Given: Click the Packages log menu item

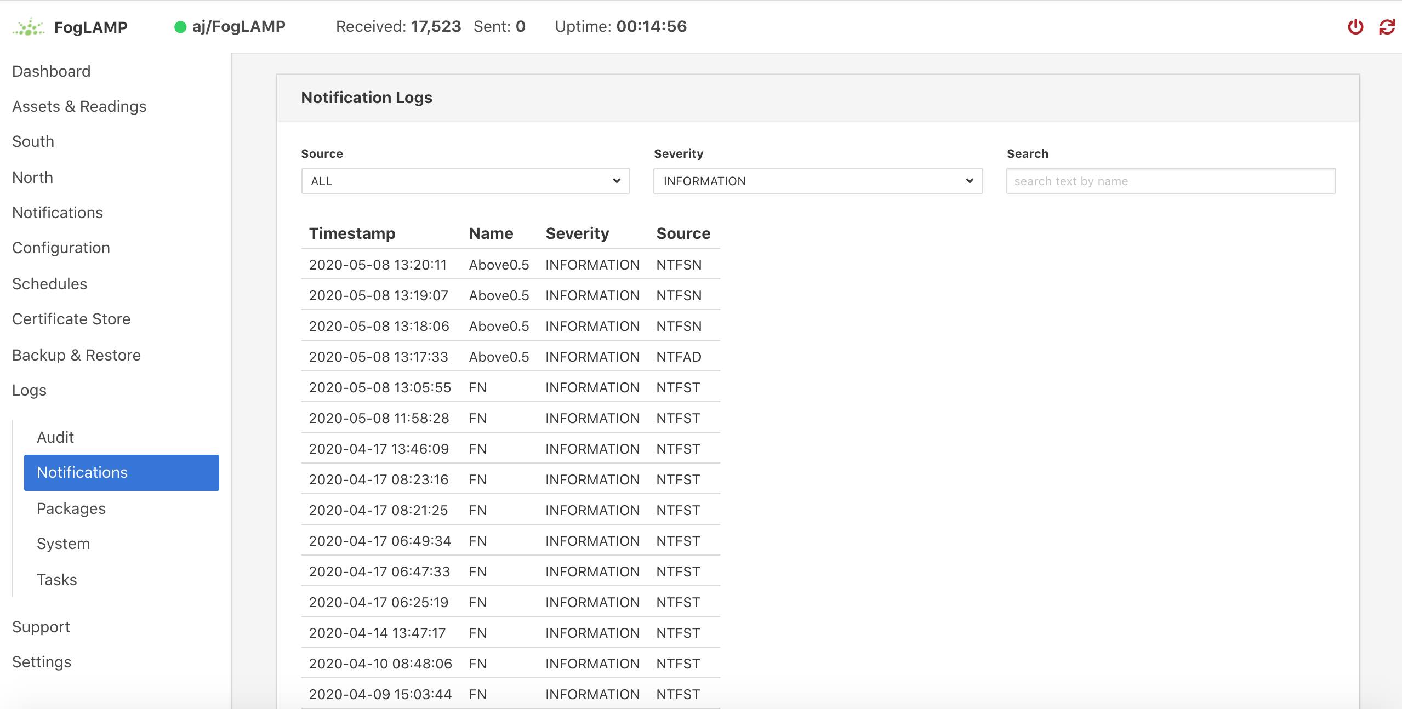Looking at the screenshot, I should click(71, 508).
